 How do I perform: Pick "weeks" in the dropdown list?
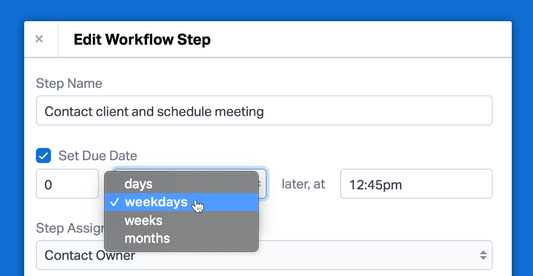click(182, 220)
